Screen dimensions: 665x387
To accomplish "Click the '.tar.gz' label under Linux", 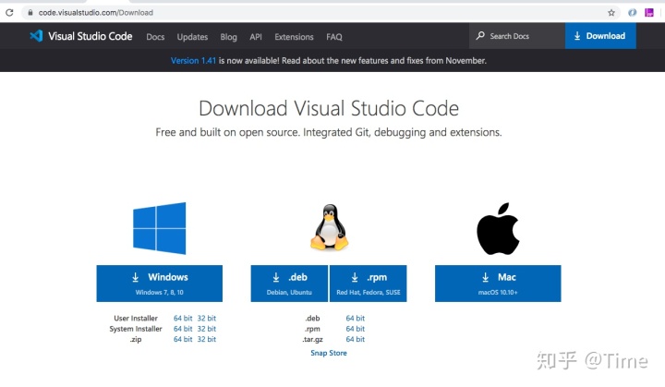I will 312,340.
